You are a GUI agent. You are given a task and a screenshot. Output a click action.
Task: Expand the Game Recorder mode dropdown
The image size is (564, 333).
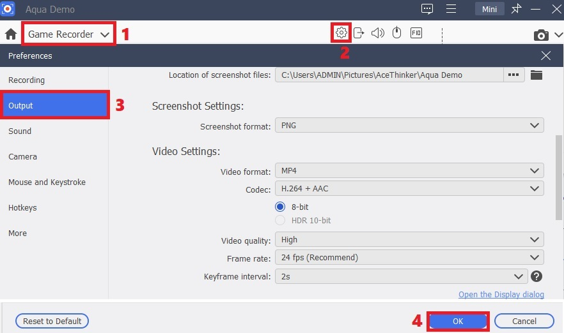coord(69,34)
